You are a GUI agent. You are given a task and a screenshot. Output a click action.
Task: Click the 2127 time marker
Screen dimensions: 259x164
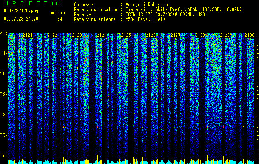pyautogui.click(x=175, y=35)
